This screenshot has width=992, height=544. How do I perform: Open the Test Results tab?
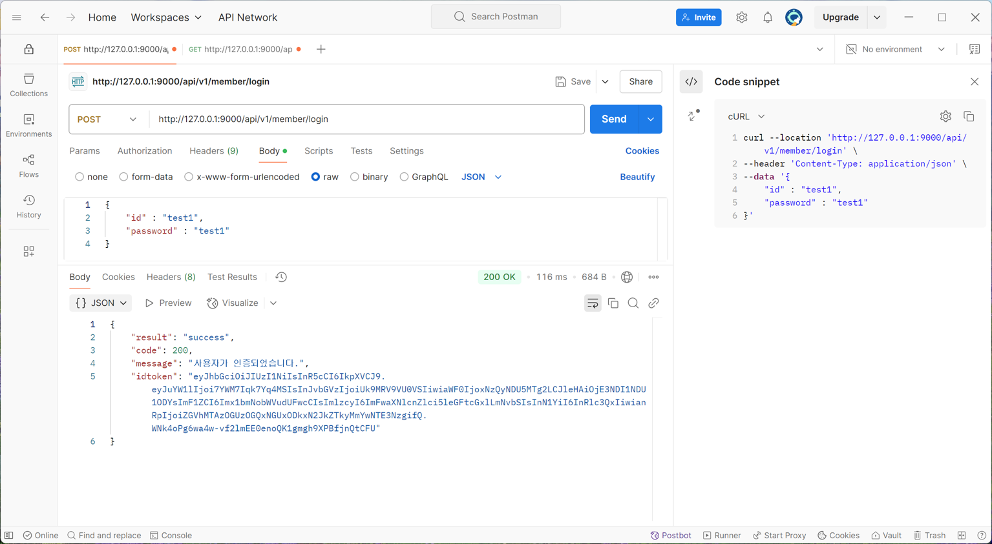coord(232,277)
